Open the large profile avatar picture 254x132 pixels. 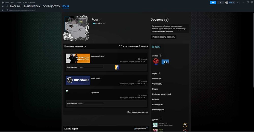click(x=76, y=28)
